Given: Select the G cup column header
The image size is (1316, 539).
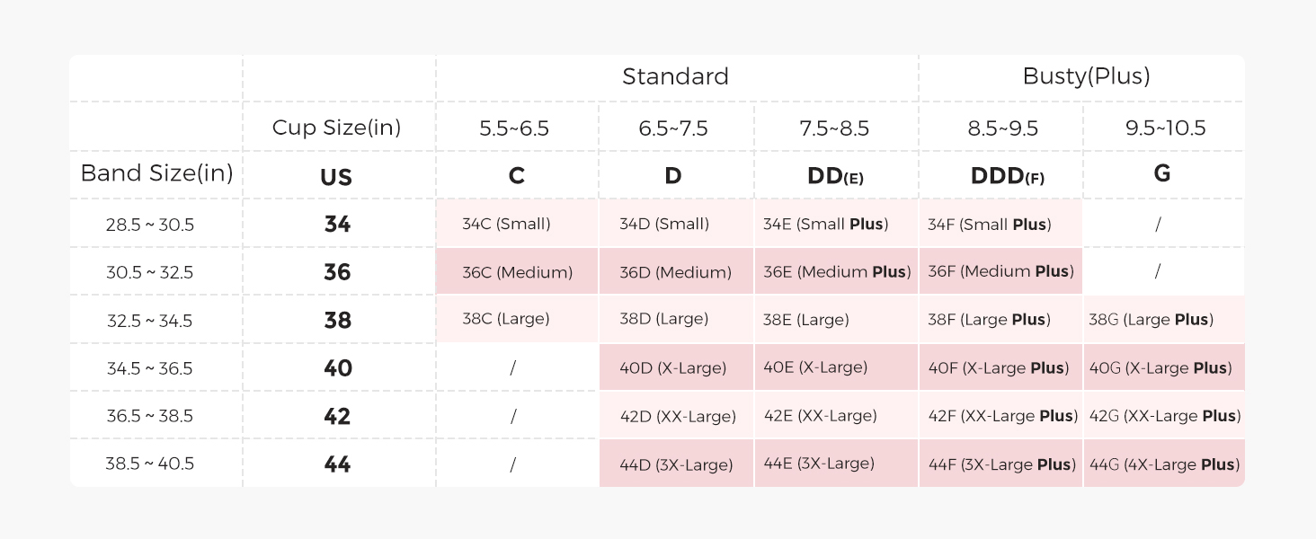Looking at the screenshot, I should 1161,174.
